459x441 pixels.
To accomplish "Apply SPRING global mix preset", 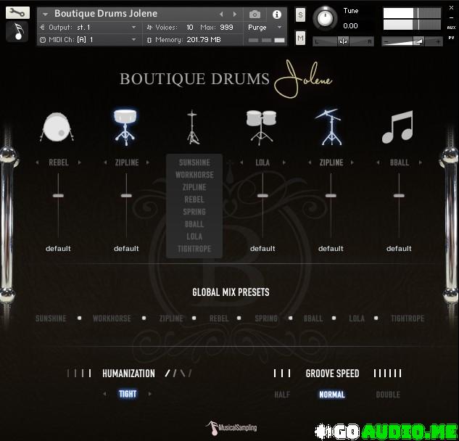I will 266,318.
